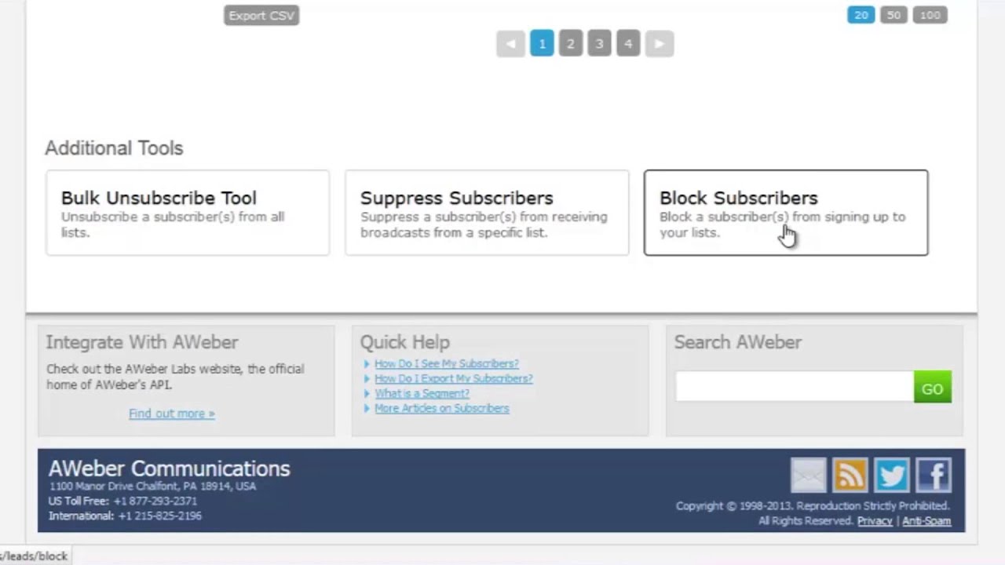Screen dimensions: 1005x565
Task: Open How Do I Export My Subscribers help
Action: coord(453,378)
